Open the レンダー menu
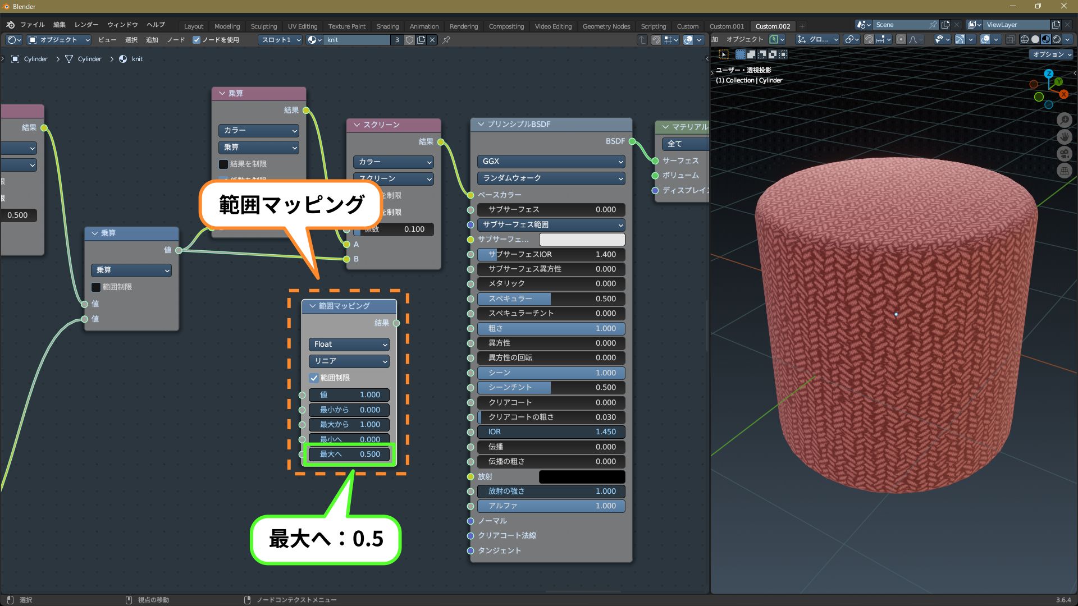 click(86, 25)
